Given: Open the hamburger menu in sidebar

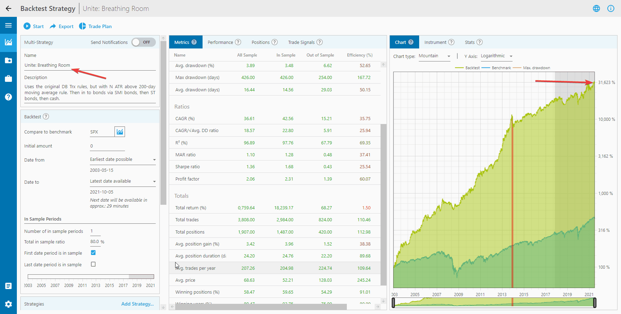Looking at the screenshot, I should click(x=8, y=25).
